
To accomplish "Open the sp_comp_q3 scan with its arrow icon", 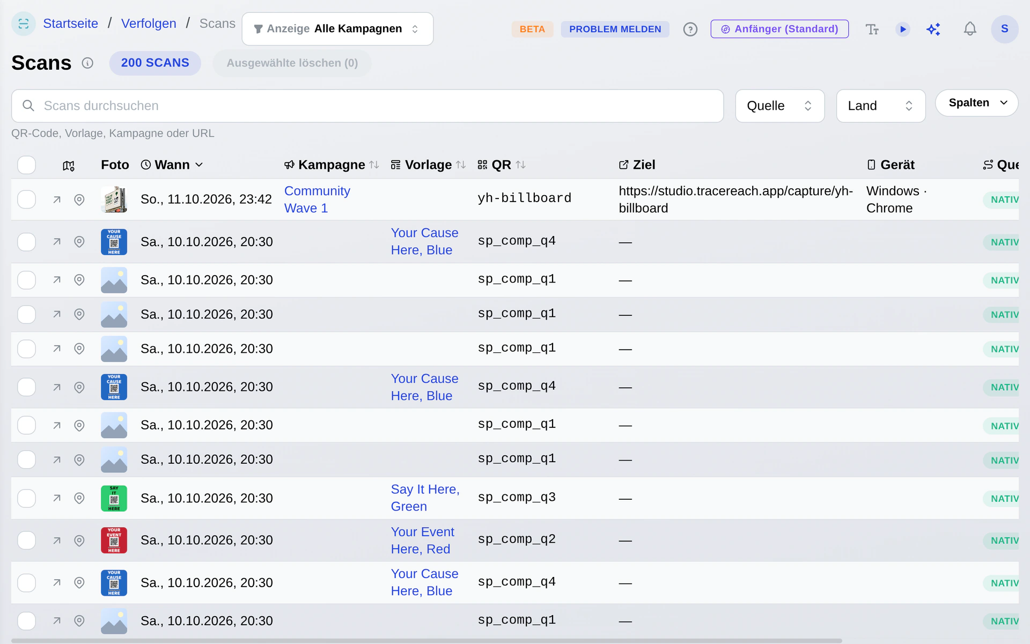I will [x=57, y=498].
